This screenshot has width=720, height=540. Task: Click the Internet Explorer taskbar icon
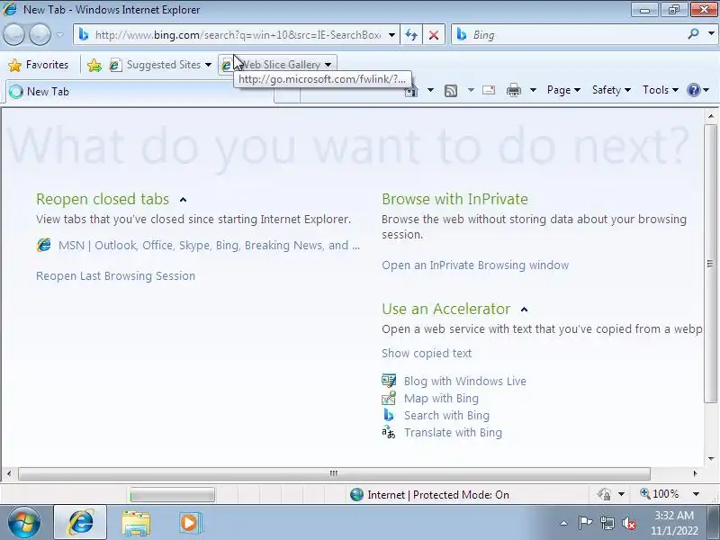[x=80, y=523]
